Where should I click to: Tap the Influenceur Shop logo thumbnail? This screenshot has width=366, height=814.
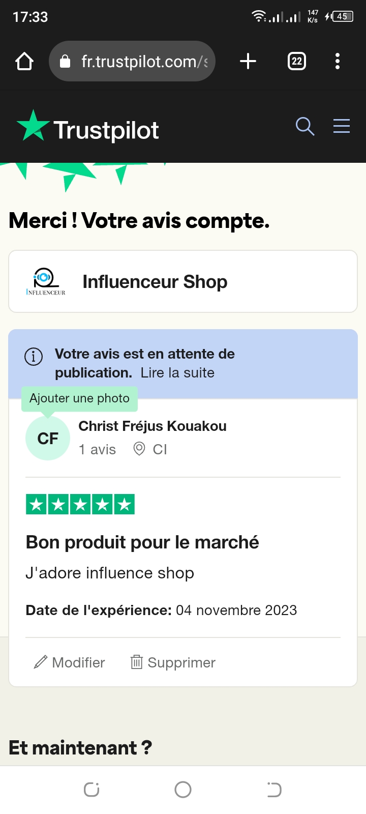click(x=46, y=281)
